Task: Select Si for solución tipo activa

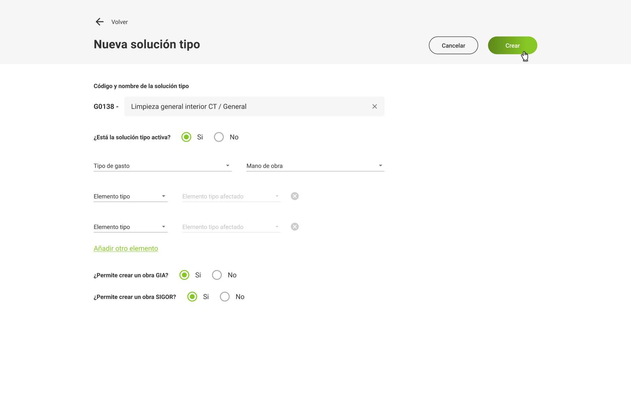Action: (186, 137)
